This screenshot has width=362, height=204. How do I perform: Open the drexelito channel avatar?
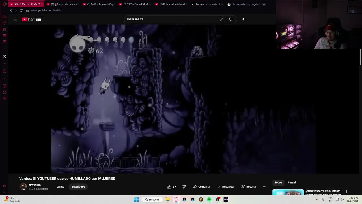[x=23, y=186]
